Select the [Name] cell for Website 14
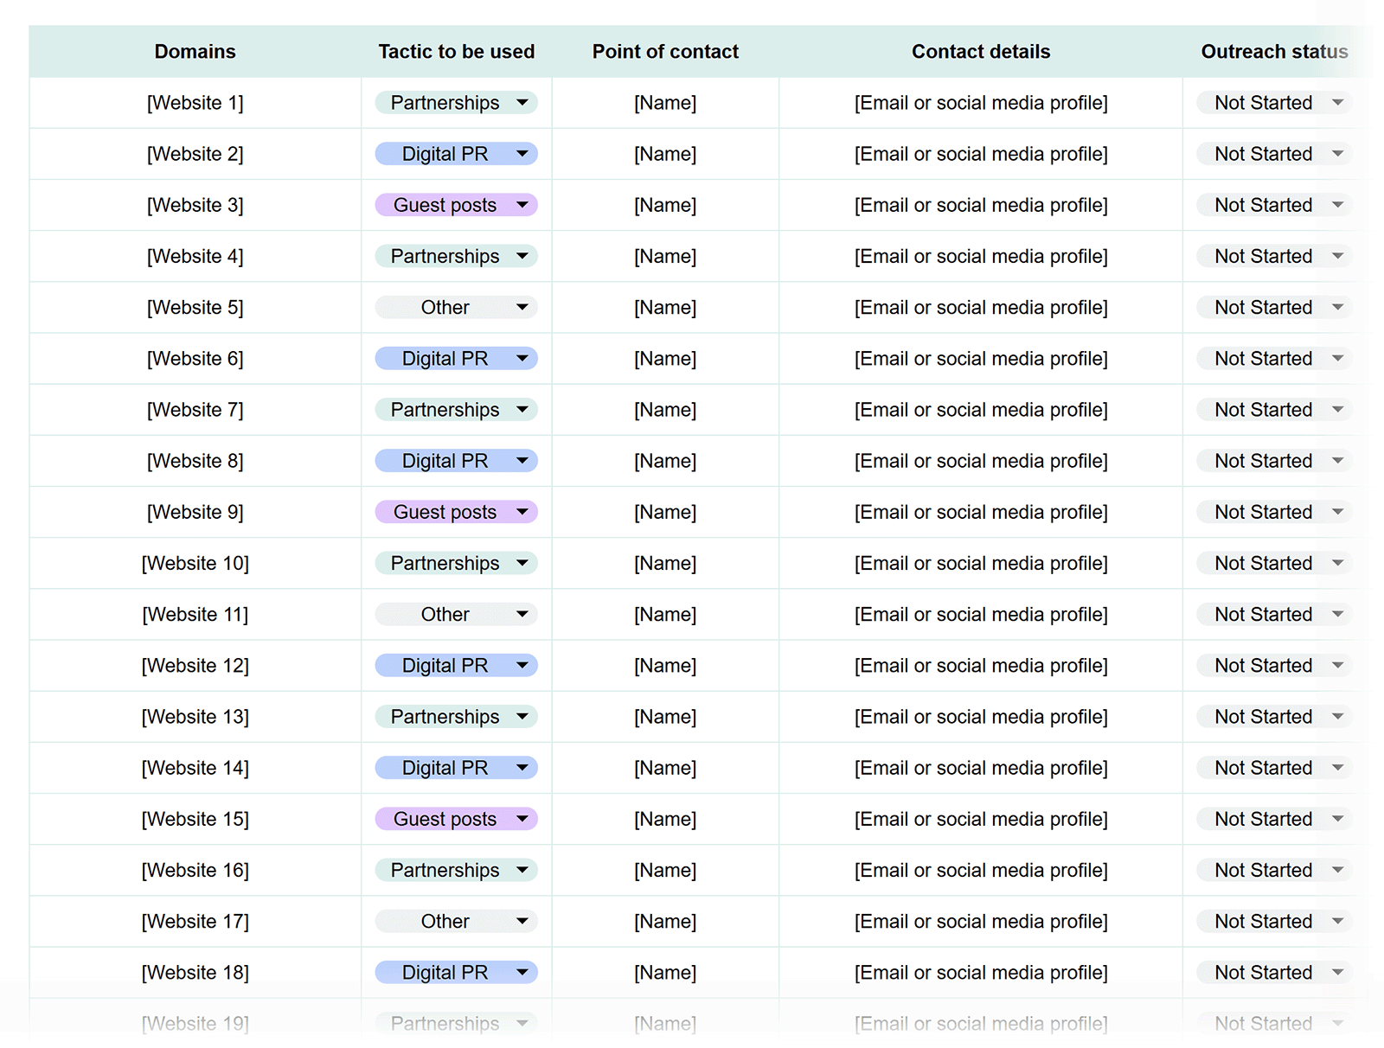Viewport: 1384px width, 1048px height. (665, 768)
